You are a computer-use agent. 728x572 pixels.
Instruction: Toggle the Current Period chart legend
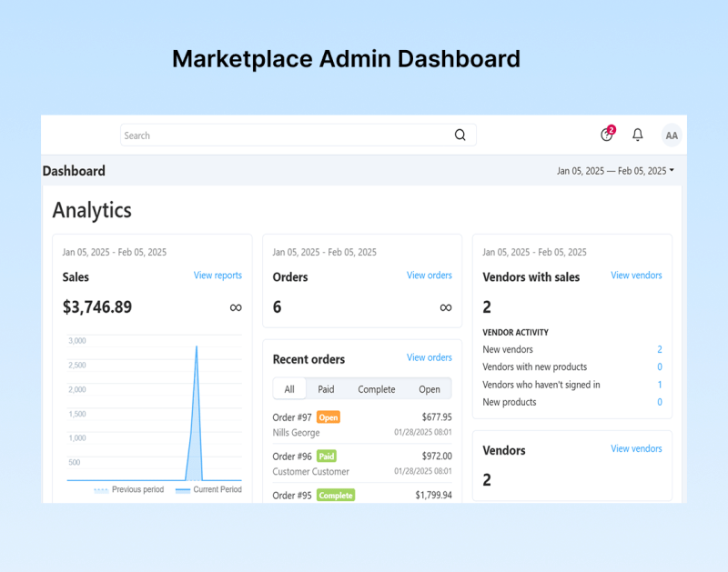click(x=208, y=490)
